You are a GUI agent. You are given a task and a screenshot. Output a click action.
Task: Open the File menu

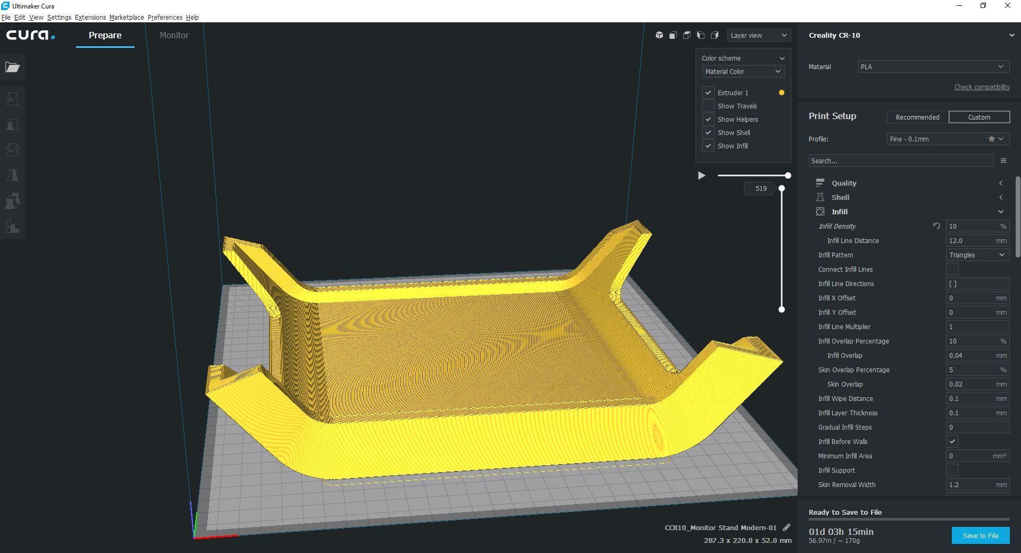click(x=6, y=17)
